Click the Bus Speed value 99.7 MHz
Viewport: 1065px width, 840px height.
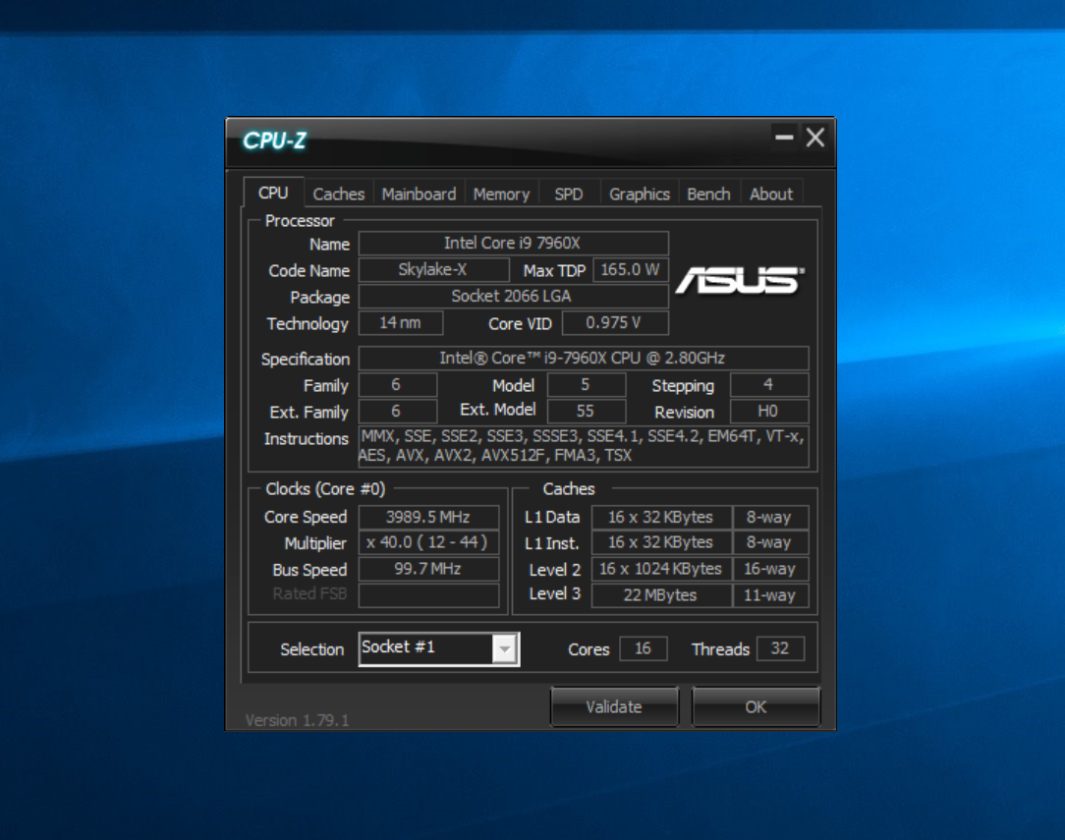pos(428,569)
